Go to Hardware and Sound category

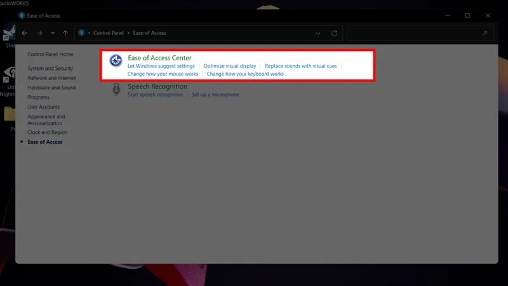pos(51,88)
